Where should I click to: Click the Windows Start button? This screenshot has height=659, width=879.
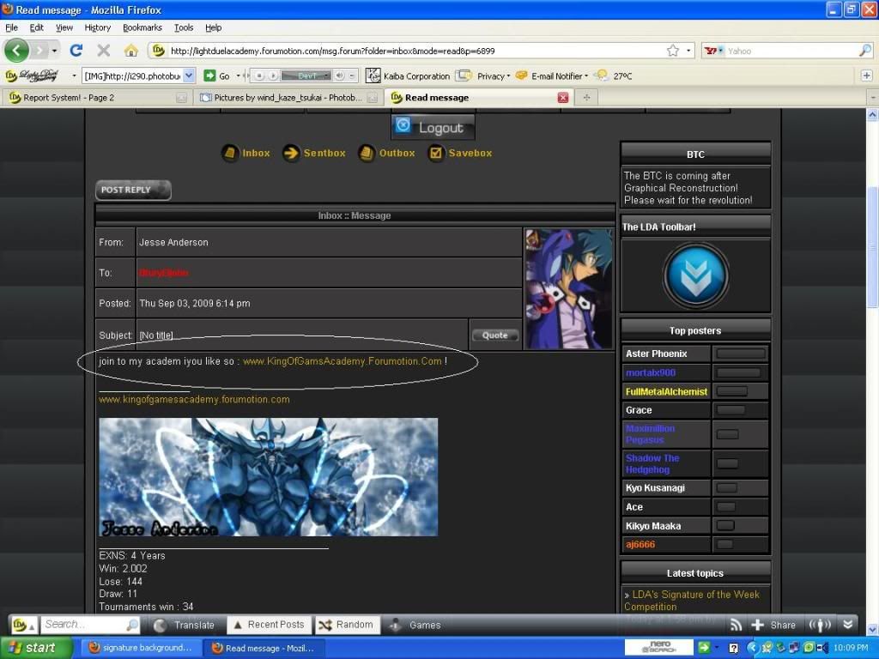pos(36,648)
